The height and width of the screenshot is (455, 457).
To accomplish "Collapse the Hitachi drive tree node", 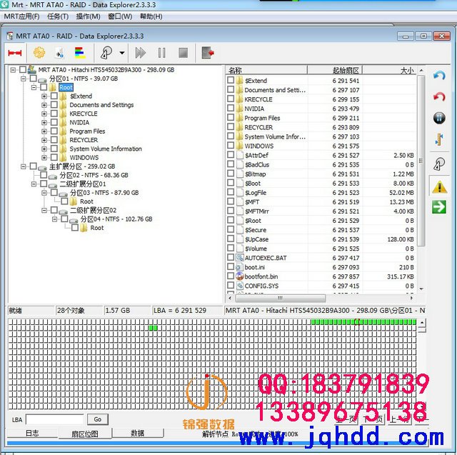I will (x=13, y=70).
